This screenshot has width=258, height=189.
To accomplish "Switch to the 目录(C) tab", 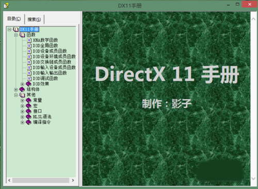I will [14, 19].
